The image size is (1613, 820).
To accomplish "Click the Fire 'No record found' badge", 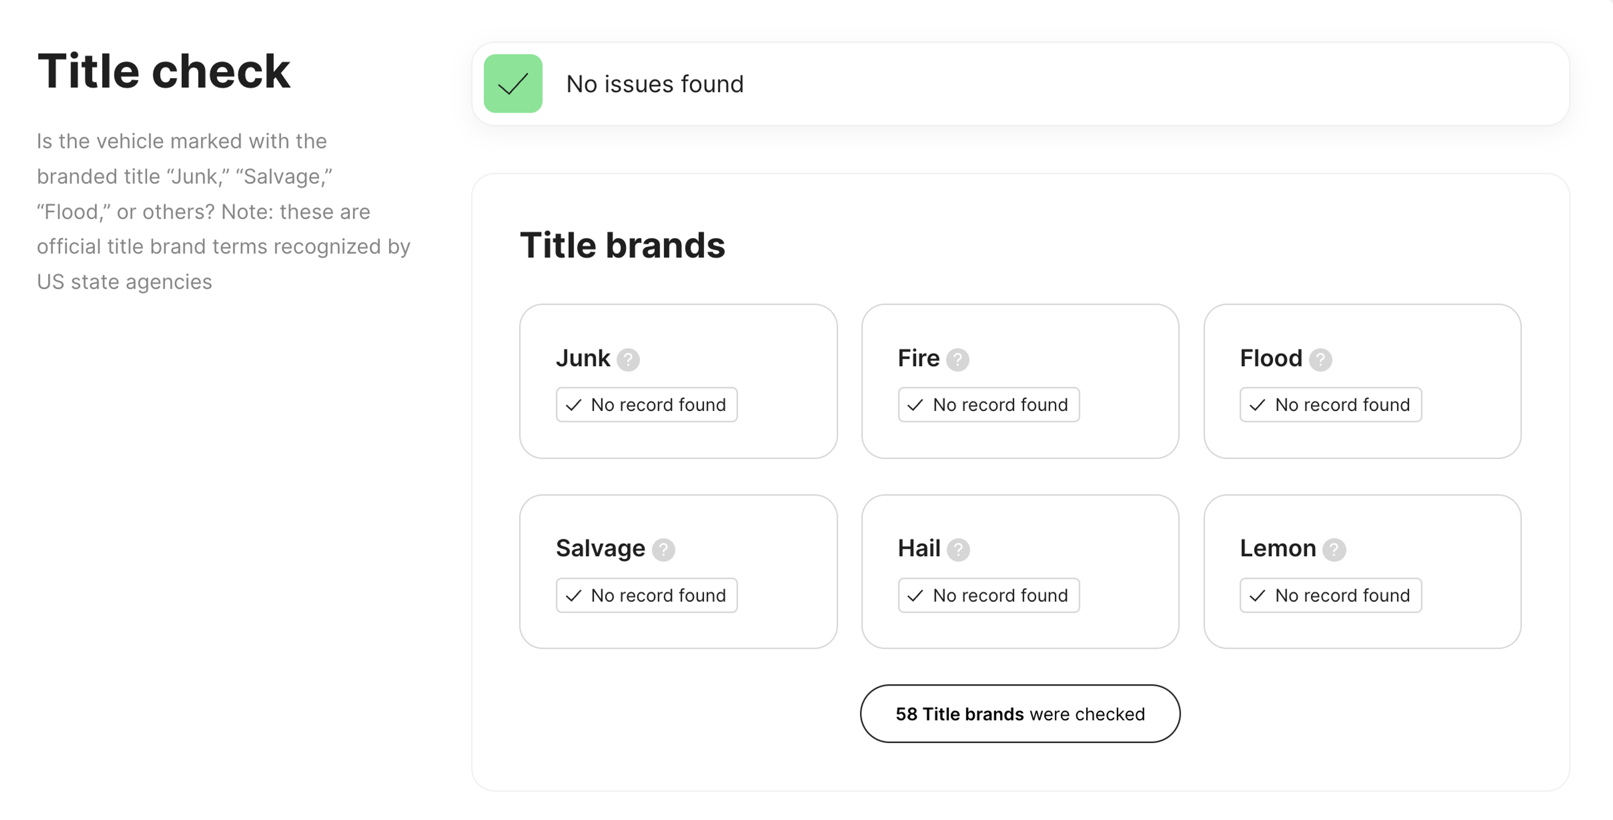I will tap(988, 405).
